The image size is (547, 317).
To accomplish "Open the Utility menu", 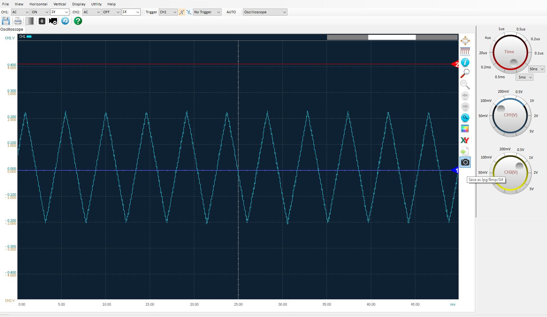I will (96, 4).
